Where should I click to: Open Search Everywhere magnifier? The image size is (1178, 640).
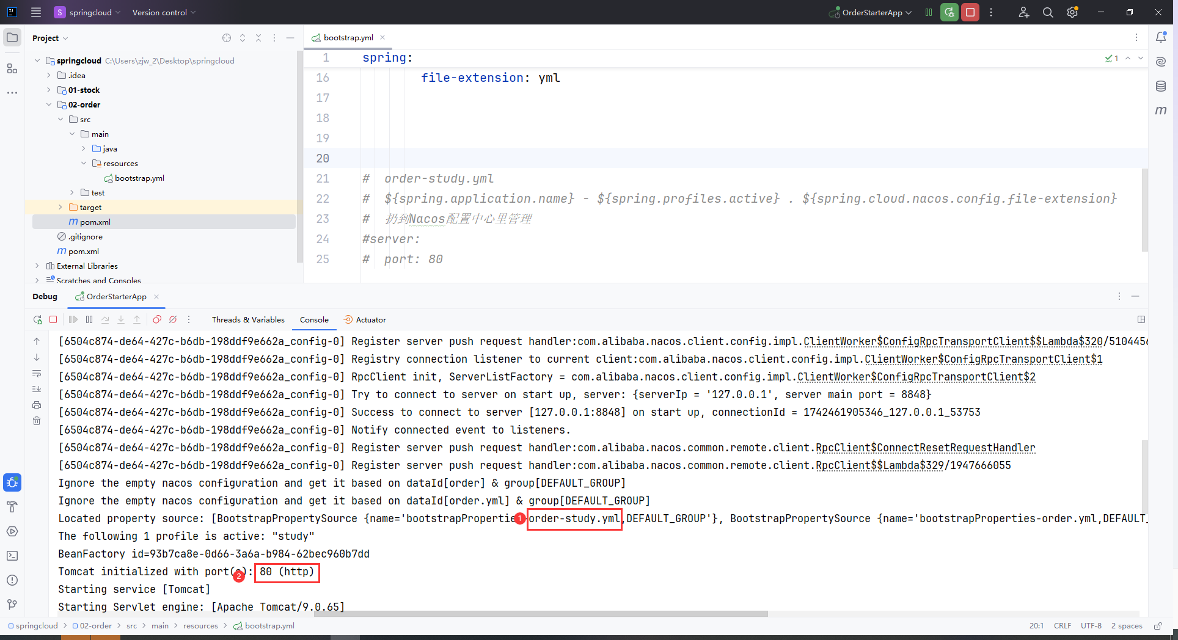click(1048, 12)
